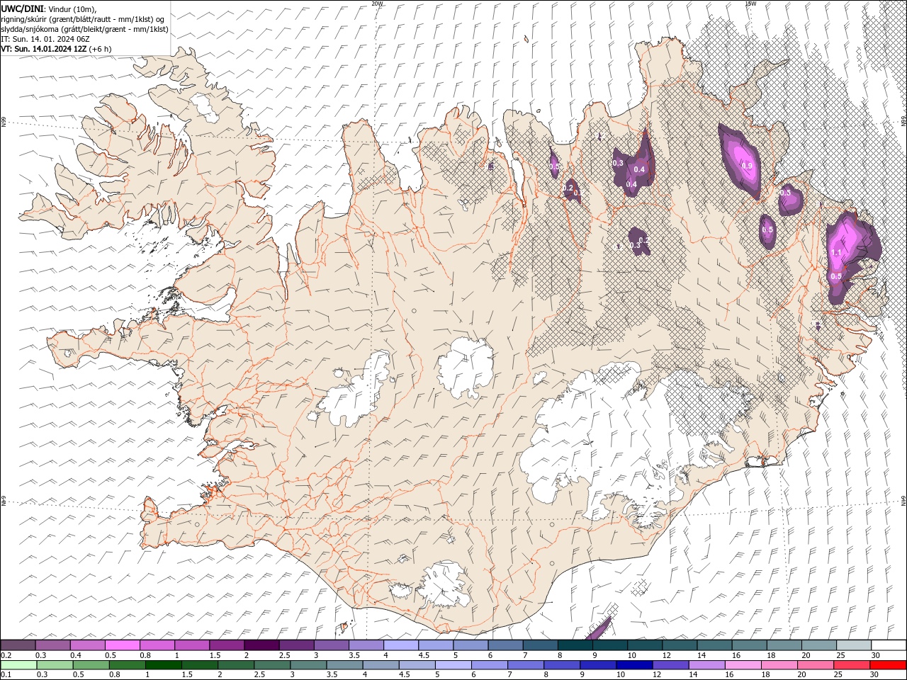Click the purple snow streak off the south coast
907x680 pixels.
tap(599, 628)
